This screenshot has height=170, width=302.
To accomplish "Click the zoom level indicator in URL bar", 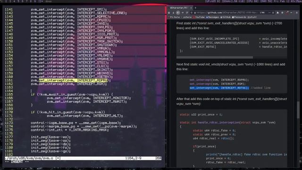I will click(262, 13).
